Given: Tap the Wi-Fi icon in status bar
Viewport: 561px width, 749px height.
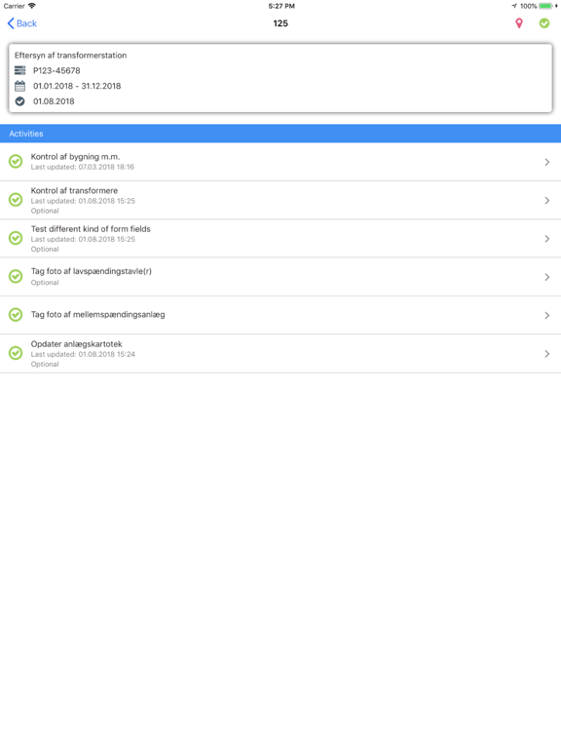Looking at the screenshot, I should point(32,6).
